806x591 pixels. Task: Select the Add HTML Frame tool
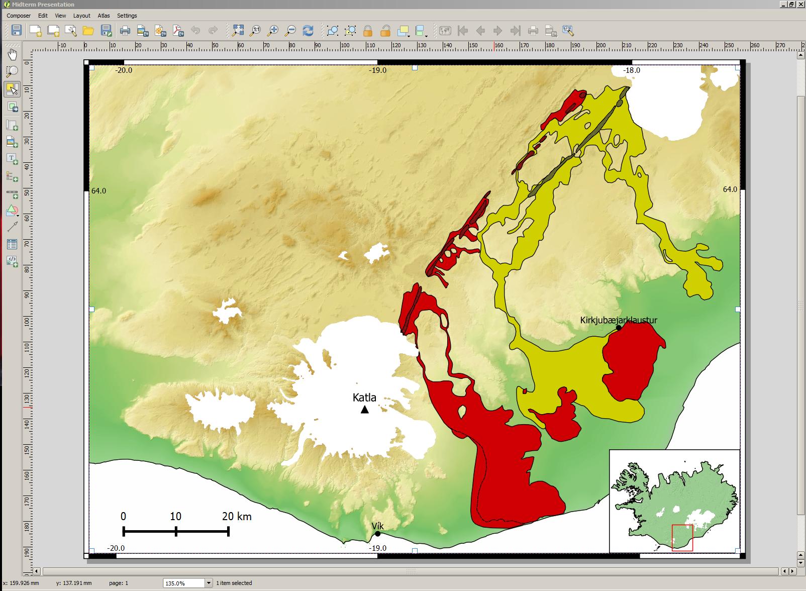(12, 261)
